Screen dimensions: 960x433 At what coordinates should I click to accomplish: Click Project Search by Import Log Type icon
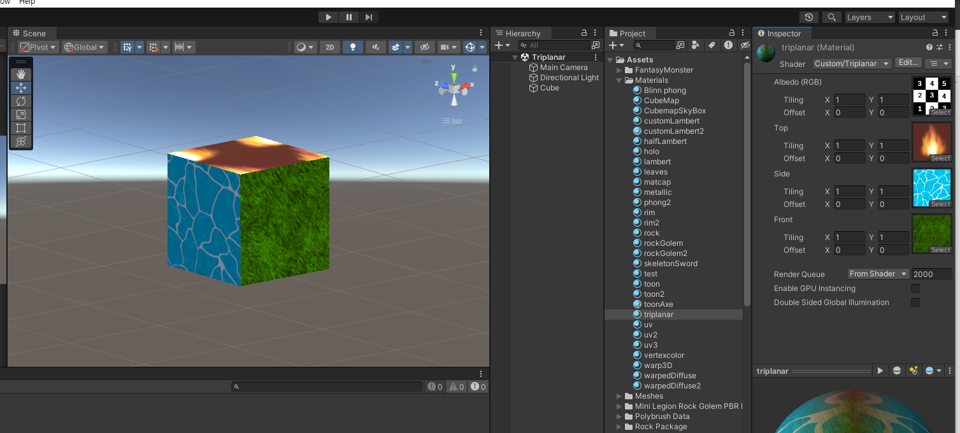click(x=728, y=45)
